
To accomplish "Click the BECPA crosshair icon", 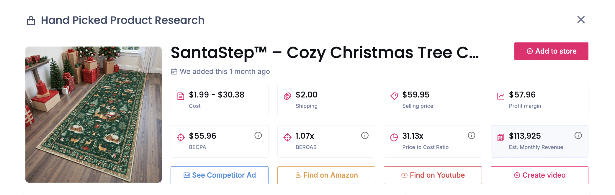I will [x=181, y=137].
